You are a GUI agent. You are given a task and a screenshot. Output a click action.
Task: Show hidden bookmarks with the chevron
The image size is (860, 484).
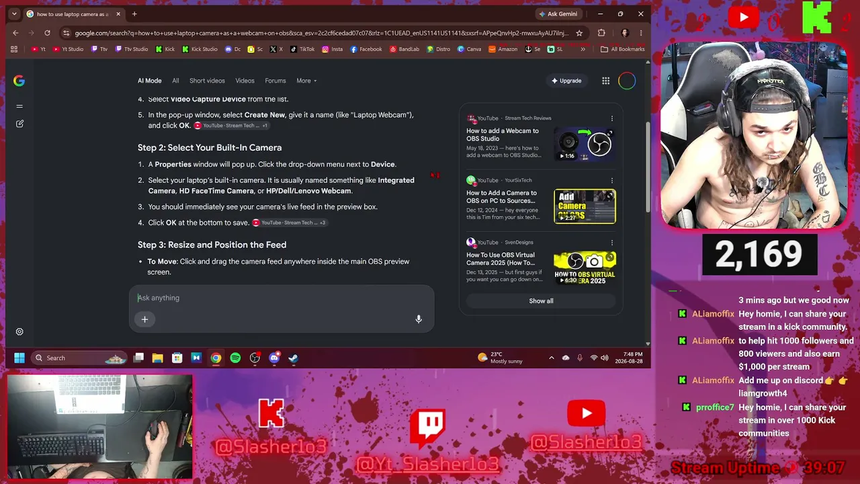click(583, 49)
